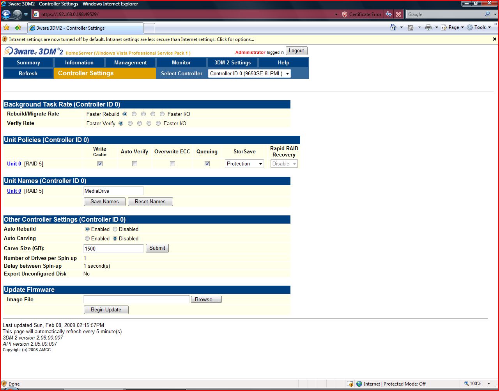Open the Page menu in command bar
The height and width of the screenshot is (391, 499).
(x=453, y=27)
